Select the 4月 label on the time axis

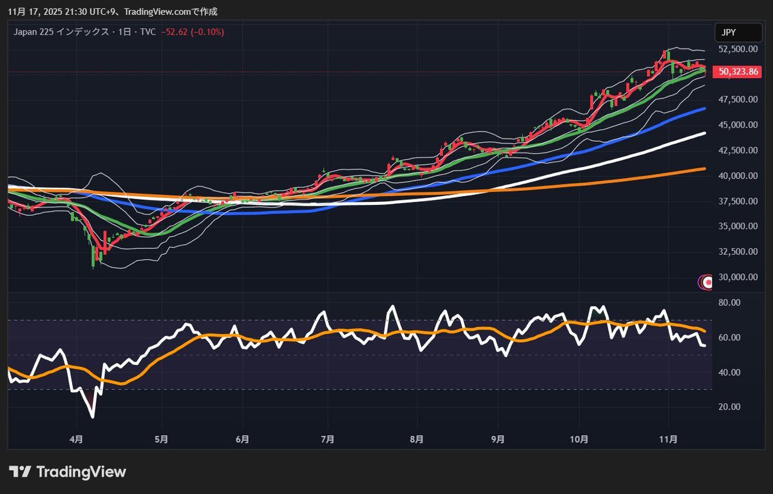pyautogui.click(x=76, y=439)
